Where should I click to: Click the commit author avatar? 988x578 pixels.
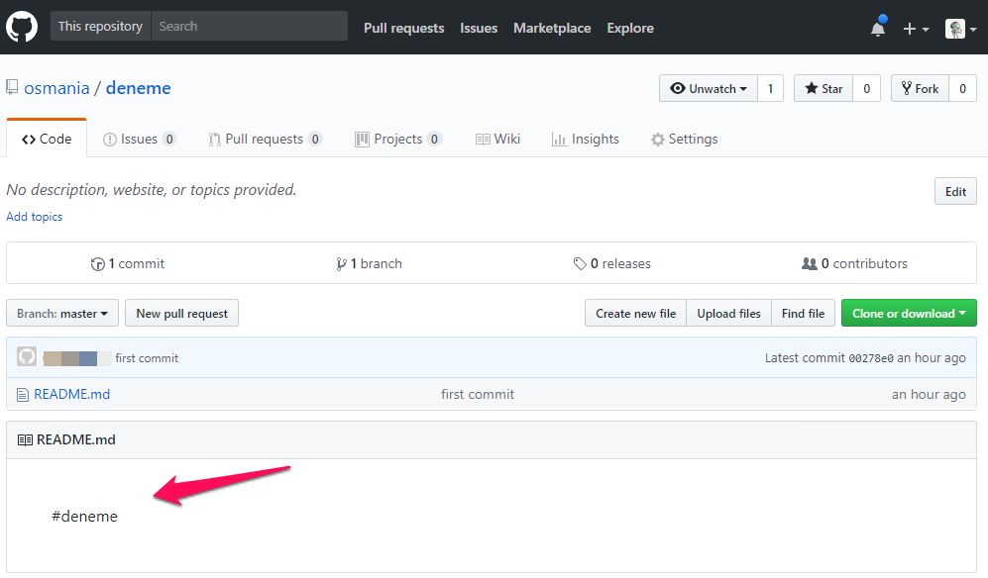point(27,357)
